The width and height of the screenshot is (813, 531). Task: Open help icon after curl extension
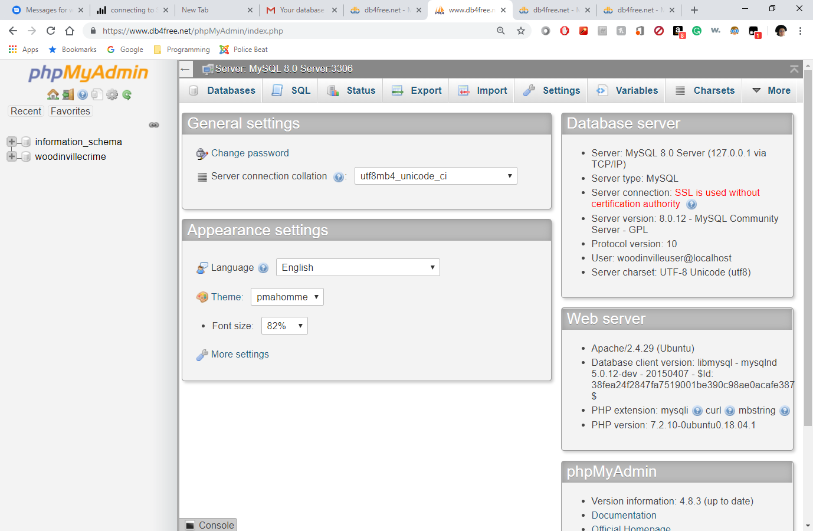[730, 411]
